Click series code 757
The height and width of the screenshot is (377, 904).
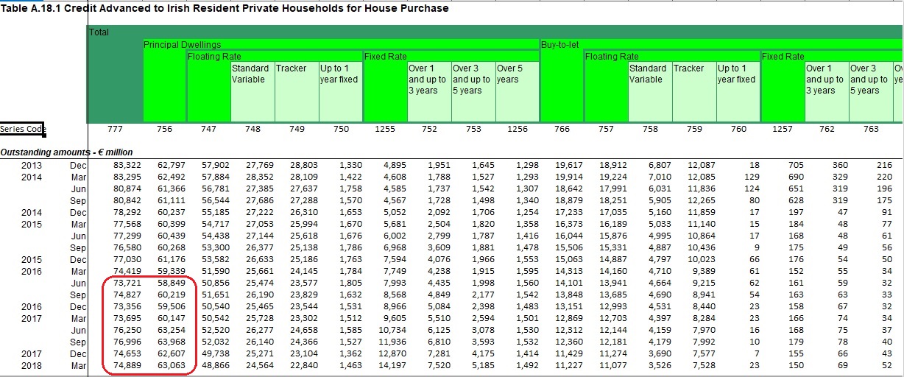(606, 130)
